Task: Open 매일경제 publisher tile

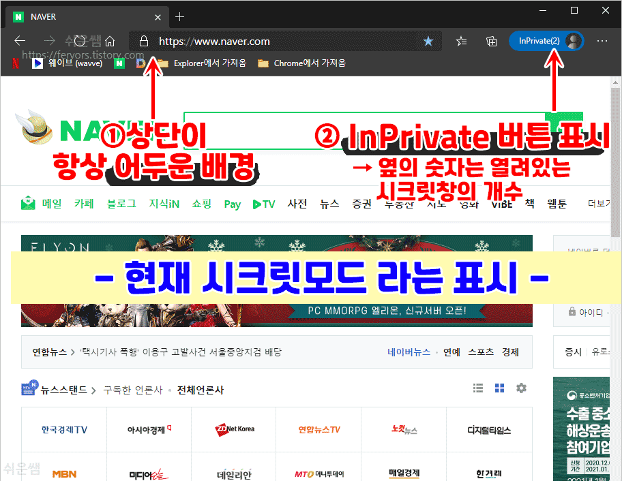Action: (404, 467)
